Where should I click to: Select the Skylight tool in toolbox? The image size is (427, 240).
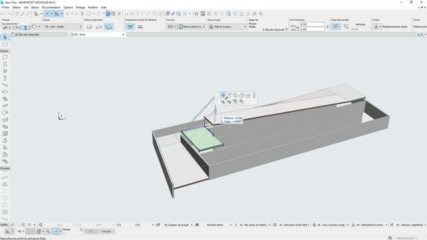click(5, 127)
